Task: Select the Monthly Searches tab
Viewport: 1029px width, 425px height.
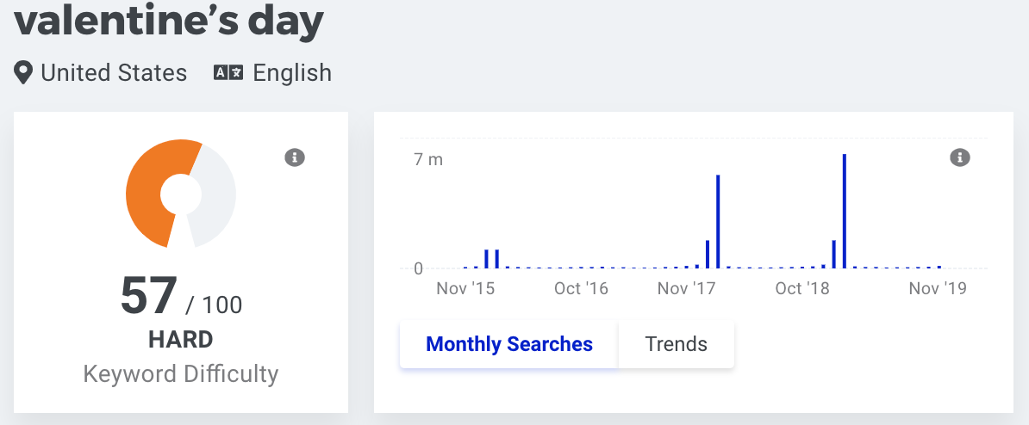Action: [509, 344]
